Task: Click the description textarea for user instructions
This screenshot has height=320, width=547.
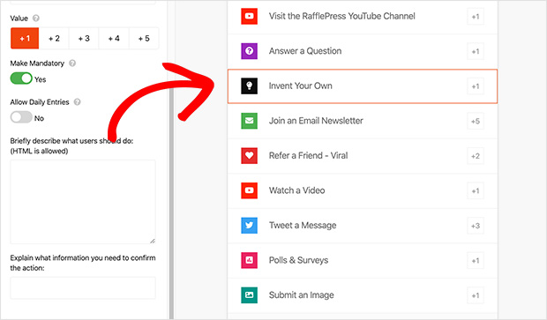Action: click(83, 202)
